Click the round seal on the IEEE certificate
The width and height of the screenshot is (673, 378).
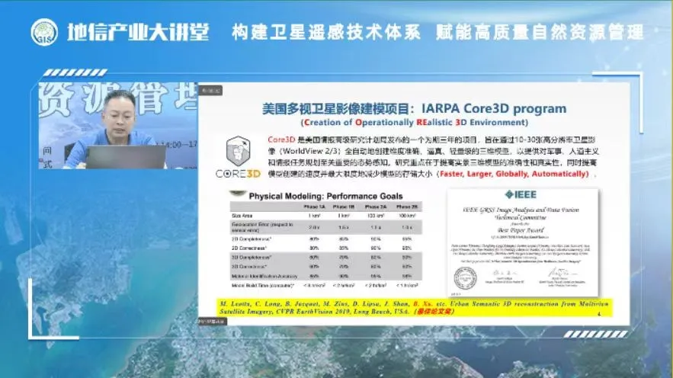point(465,277)
